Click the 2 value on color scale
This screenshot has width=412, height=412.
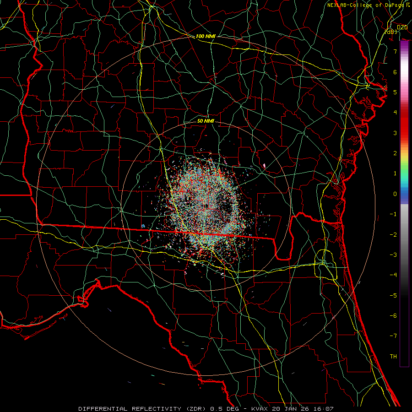[x=395, y=153]
